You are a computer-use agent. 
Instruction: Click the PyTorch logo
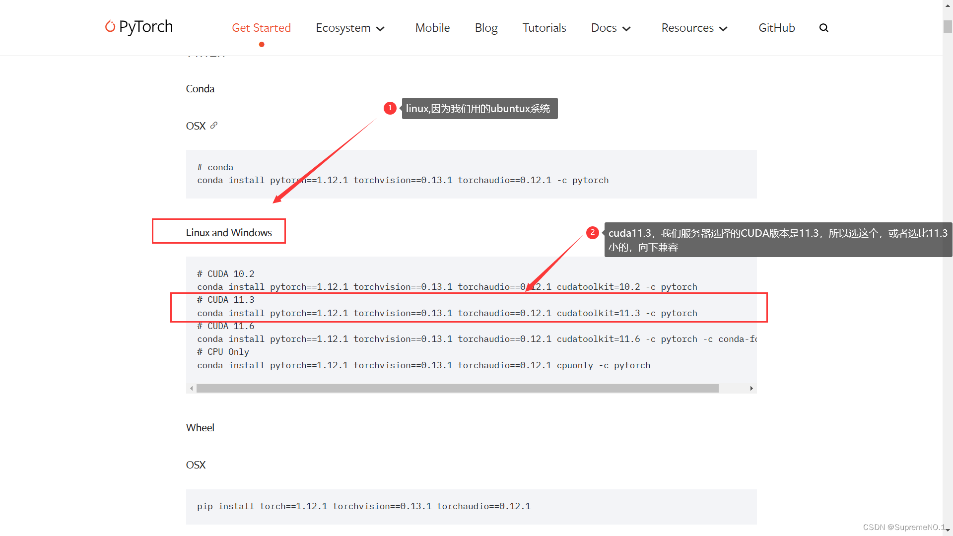click(x=139, y=27)
